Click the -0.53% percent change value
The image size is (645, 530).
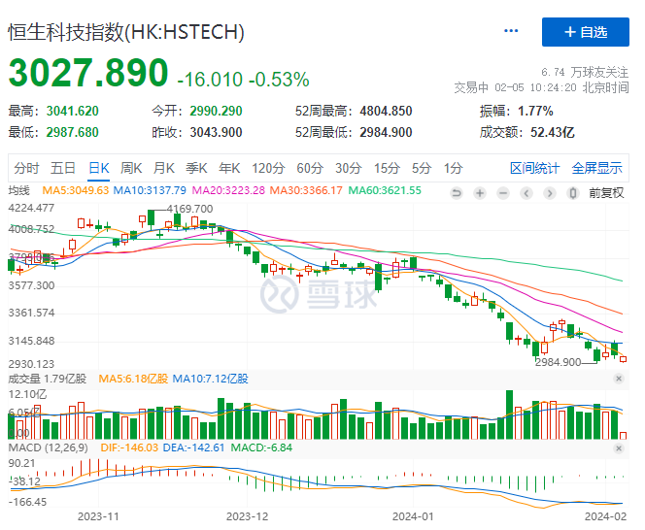279,80
